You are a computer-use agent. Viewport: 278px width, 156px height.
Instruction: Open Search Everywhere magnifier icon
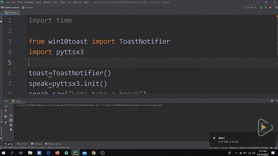pos(276,7)
